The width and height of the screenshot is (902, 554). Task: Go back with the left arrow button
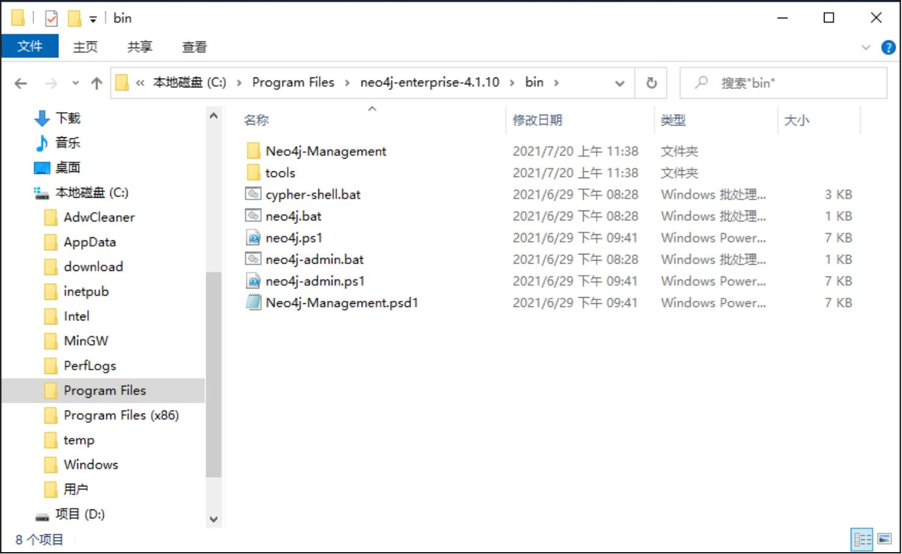point(21,83)
